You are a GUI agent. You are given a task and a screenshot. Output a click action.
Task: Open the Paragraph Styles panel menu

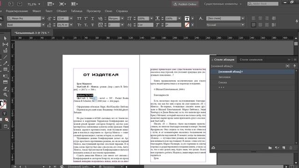[x=295, y=60]
